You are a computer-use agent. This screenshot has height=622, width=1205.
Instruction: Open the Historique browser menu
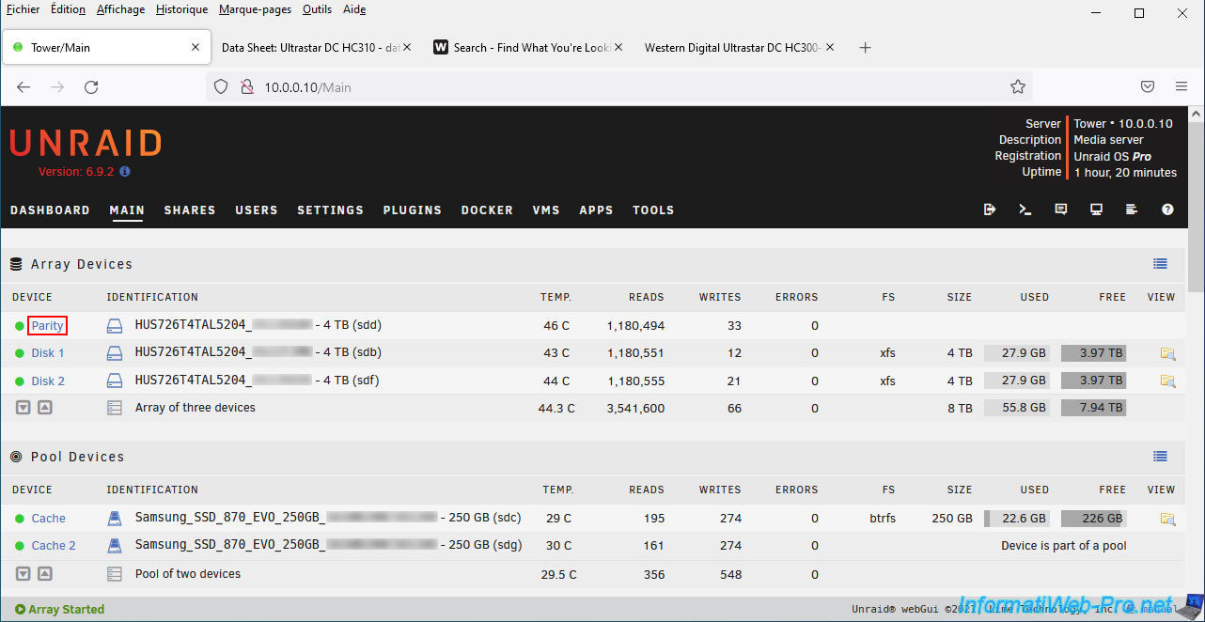click(181, 9)
